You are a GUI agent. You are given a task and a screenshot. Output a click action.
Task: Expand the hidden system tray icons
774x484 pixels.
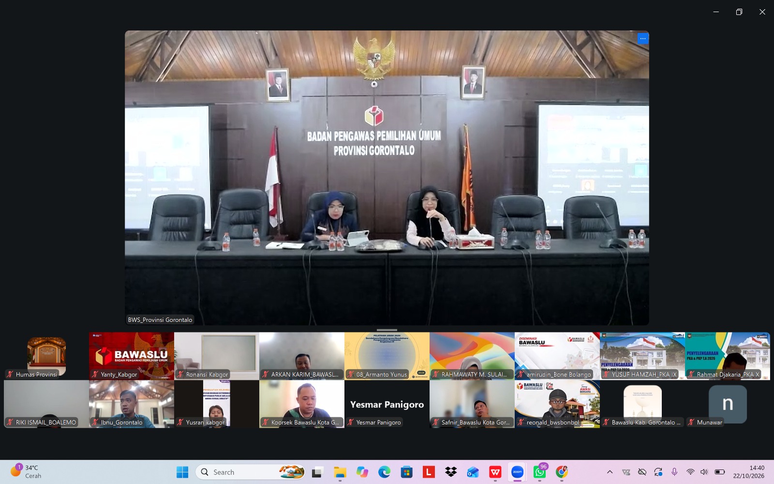pos(610,472)
